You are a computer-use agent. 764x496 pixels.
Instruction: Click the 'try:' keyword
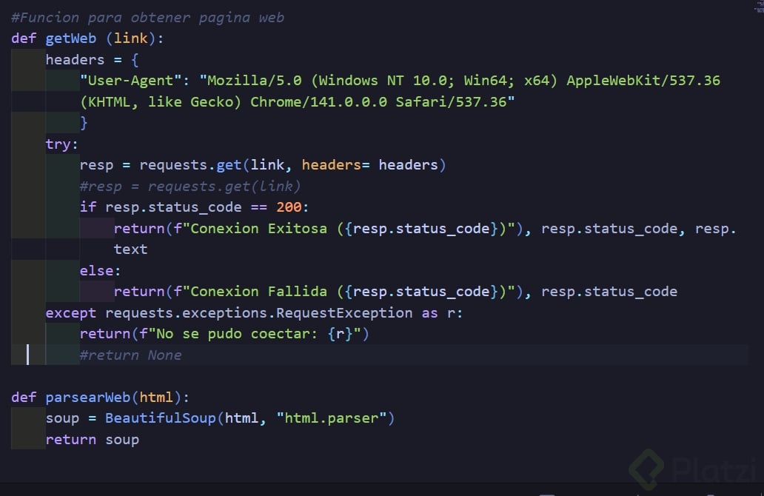point(62,144)
